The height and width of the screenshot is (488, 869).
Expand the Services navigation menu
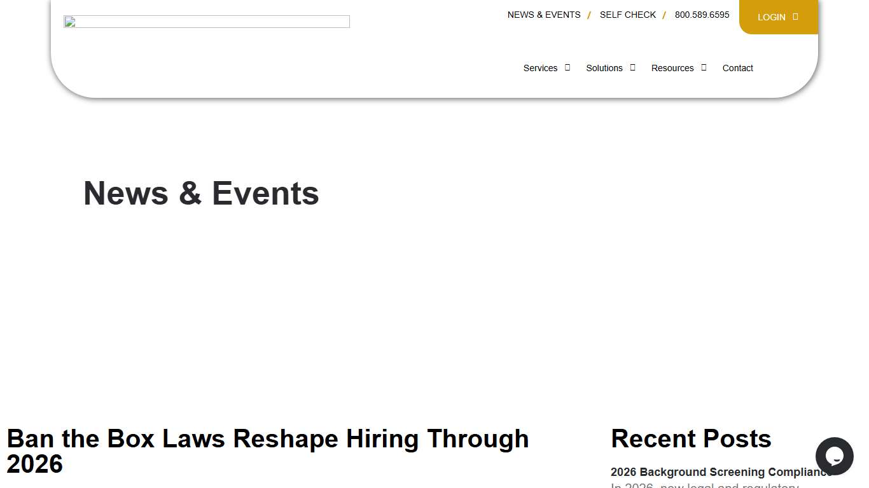pyautogui.click(x=540, y=68)
